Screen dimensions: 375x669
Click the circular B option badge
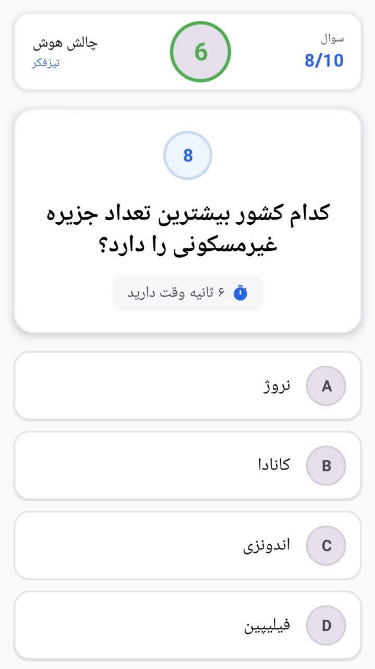tap(326, 465)
